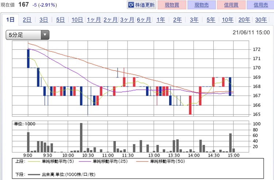Click the 単純移動平均(25) legend entry
The width and height of the screenshot is (274, 180).
[103, 161]
